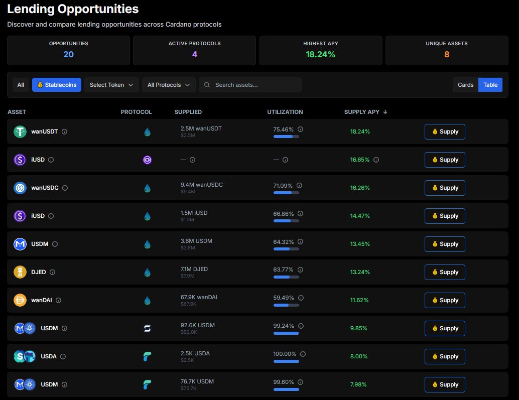The width and height of the screenshot is (519, 400).
Task: Click the wanUSDT Tether coin icon
Action: click(20, 131)
